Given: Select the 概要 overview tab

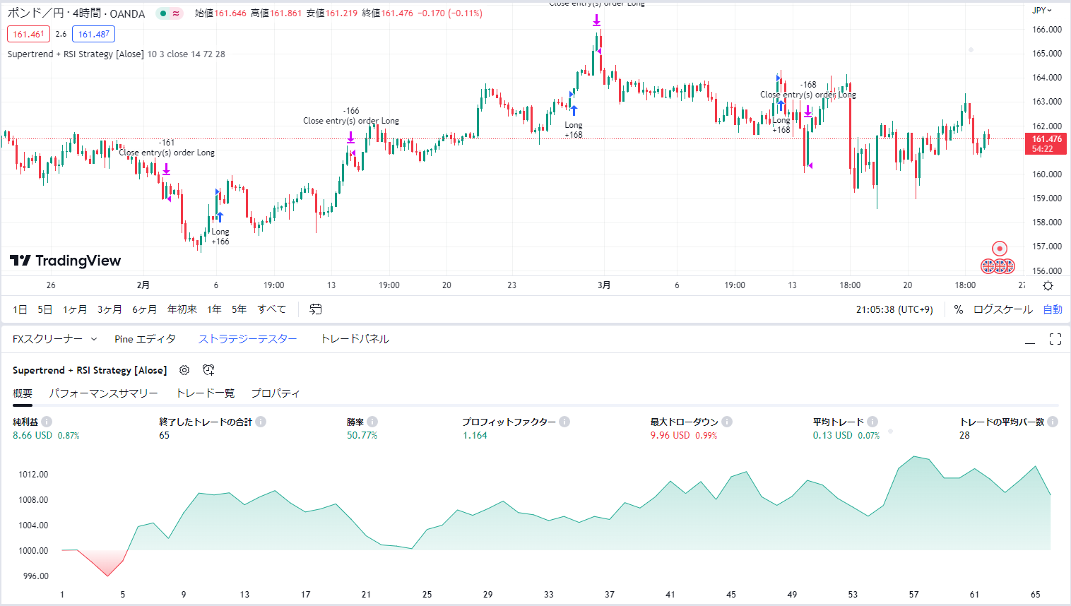Looking at the screenshot, I should tap(23, 393).
